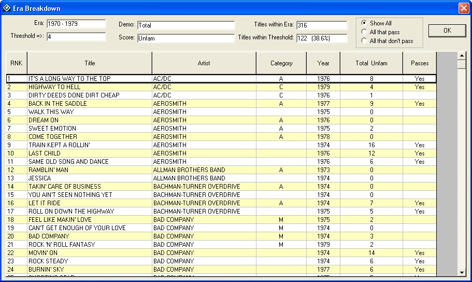
Task: Select TAKIN' CARE OF BUSINESS title
Action: 64,187
